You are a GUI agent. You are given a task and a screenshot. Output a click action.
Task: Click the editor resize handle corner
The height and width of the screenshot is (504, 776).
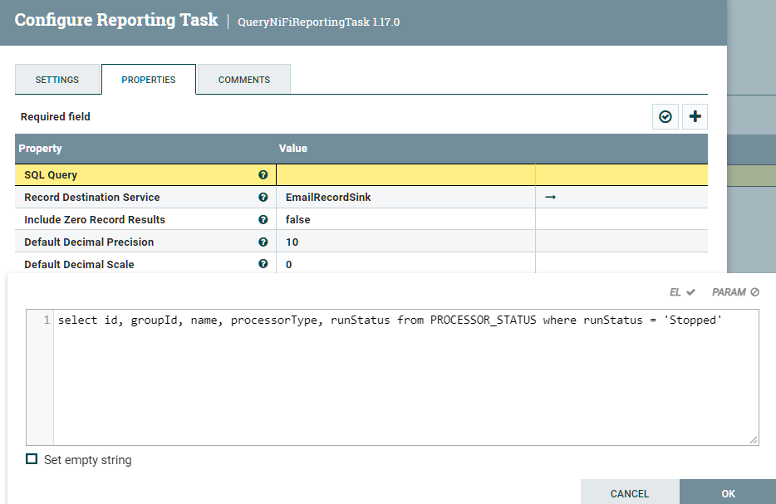tap(754, 440)
